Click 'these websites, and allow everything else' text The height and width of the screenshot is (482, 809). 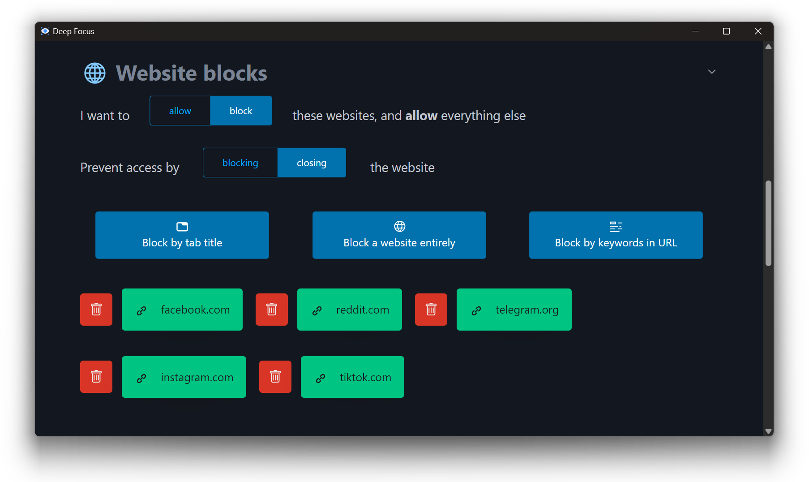(409, 116)
